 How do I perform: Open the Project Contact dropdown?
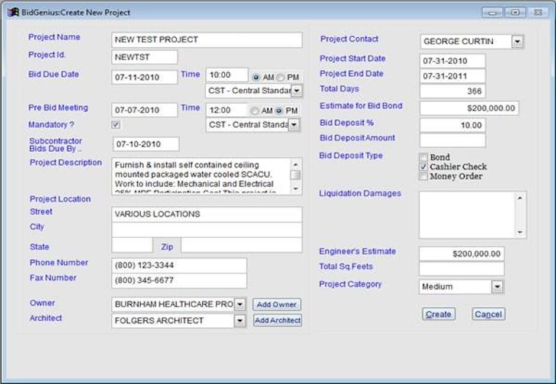(519, 41)
